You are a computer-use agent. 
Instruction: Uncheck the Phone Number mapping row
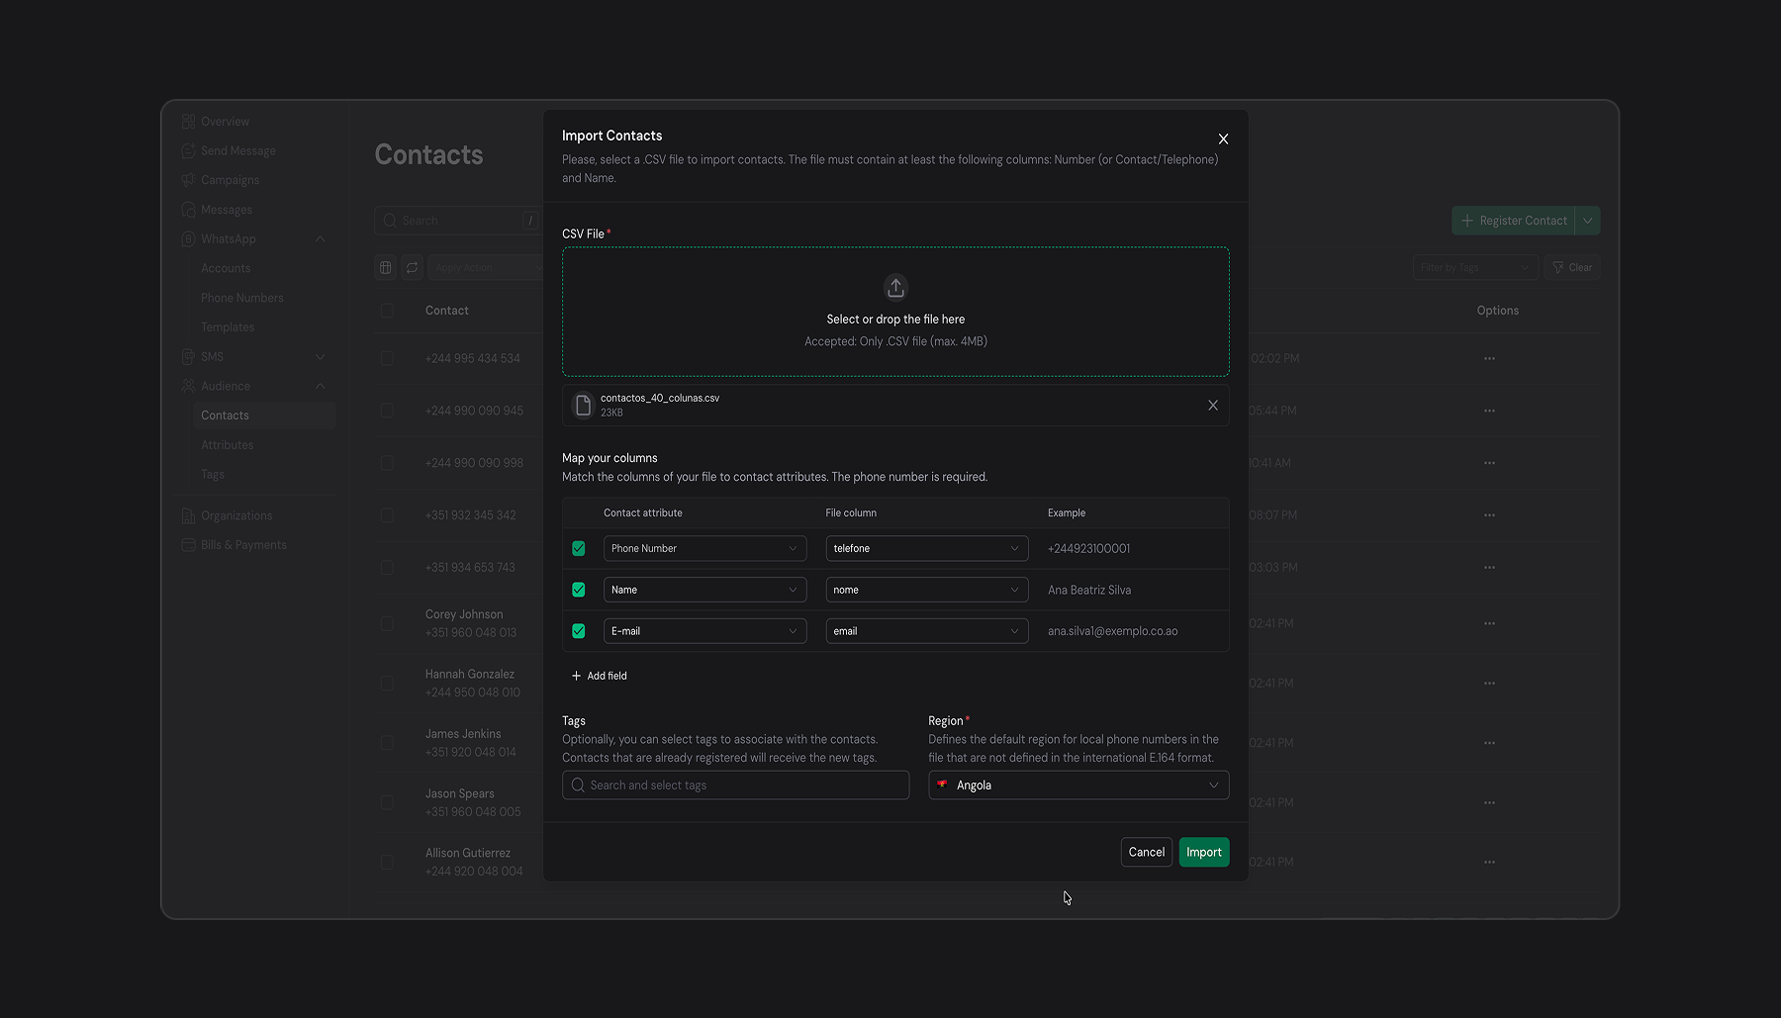pos(579,549)
